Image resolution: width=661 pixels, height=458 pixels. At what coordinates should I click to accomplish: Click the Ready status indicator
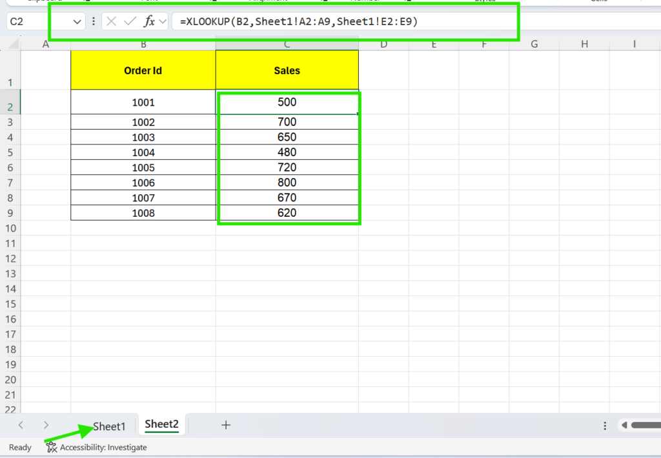[20, 448]
